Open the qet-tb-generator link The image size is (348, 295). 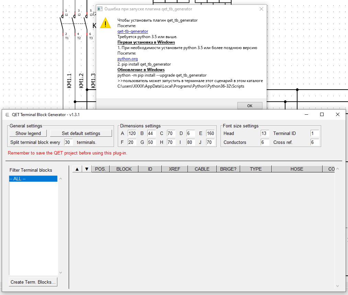coord(133,31)
